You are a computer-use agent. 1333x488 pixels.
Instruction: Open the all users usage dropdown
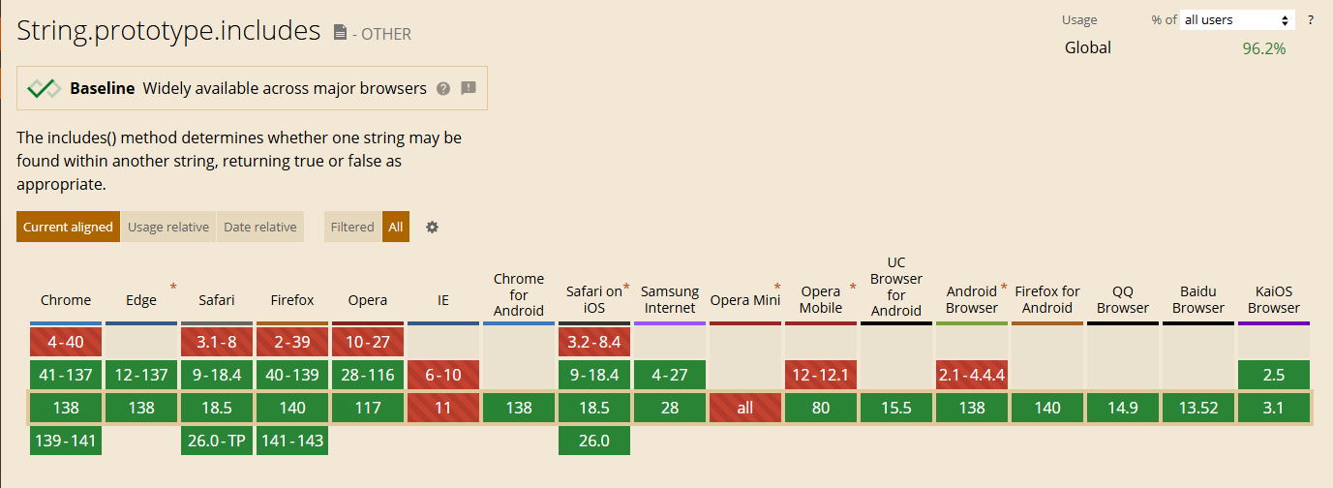point(1237,19)
